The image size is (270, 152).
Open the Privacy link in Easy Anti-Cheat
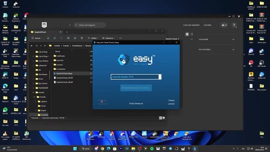point(171,100)
